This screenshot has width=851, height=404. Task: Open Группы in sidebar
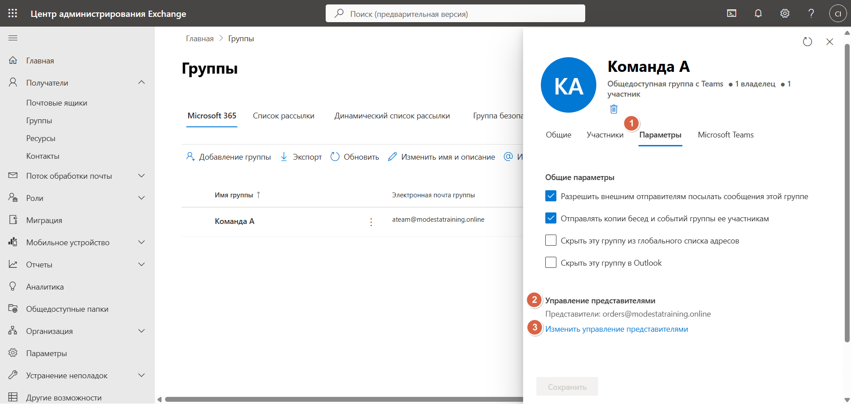39,121
